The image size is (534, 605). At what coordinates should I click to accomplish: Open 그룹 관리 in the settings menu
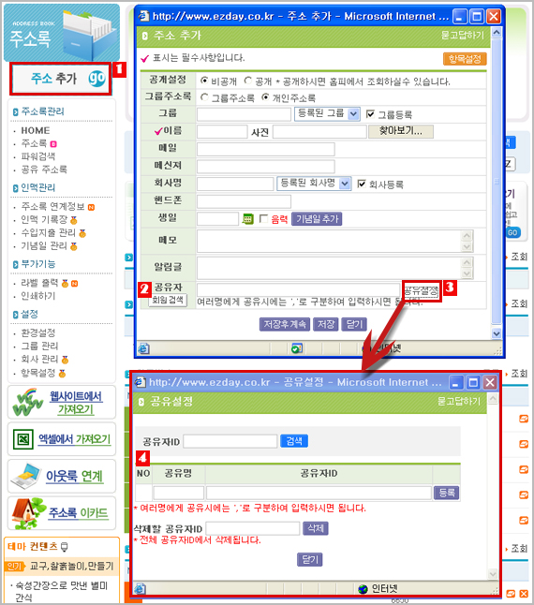(x=39, y=346)
